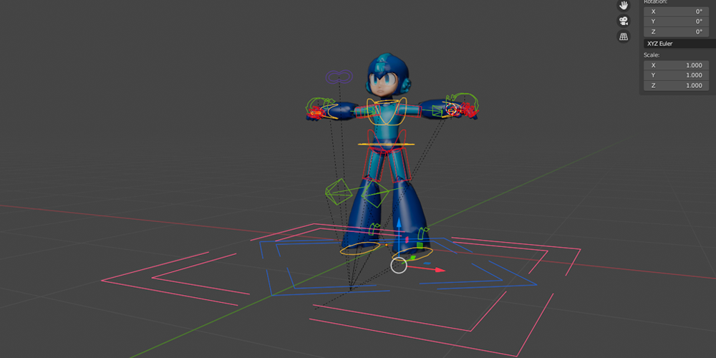Viewport: 716px width, 358px height.
Task: Click the Rotation Z value field
Action: (677, 32)
